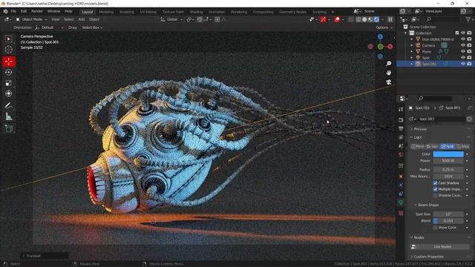Click the blue Z axis gizmo ball

380,37
